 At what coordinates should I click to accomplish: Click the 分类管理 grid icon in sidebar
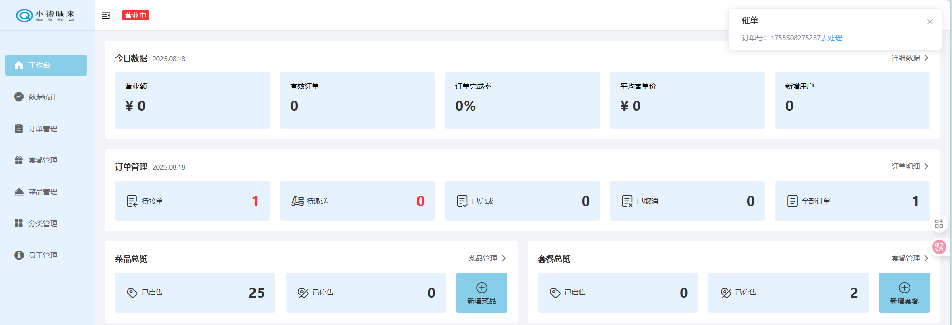19,223
